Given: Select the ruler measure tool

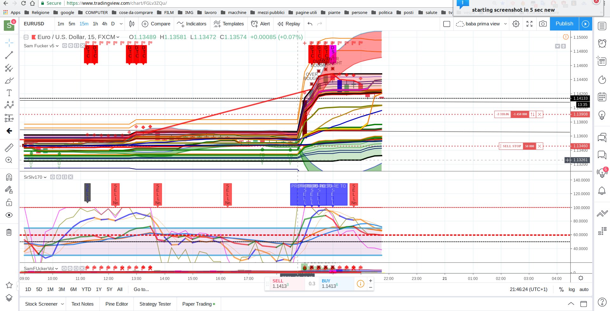Looking at the screenshot, I should [9, 148].
